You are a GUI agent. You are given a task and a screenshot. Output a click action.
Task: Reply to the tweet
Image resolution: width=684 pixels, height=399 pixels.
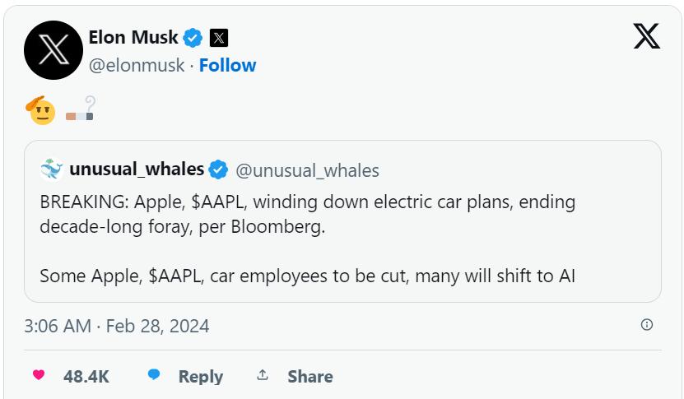pyautogui.click(x=185, y=376)
